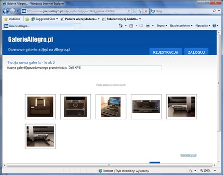
Task: Click 'Internet | Tryb chroniony: wyłączony' status text
Action: point(126,171)
